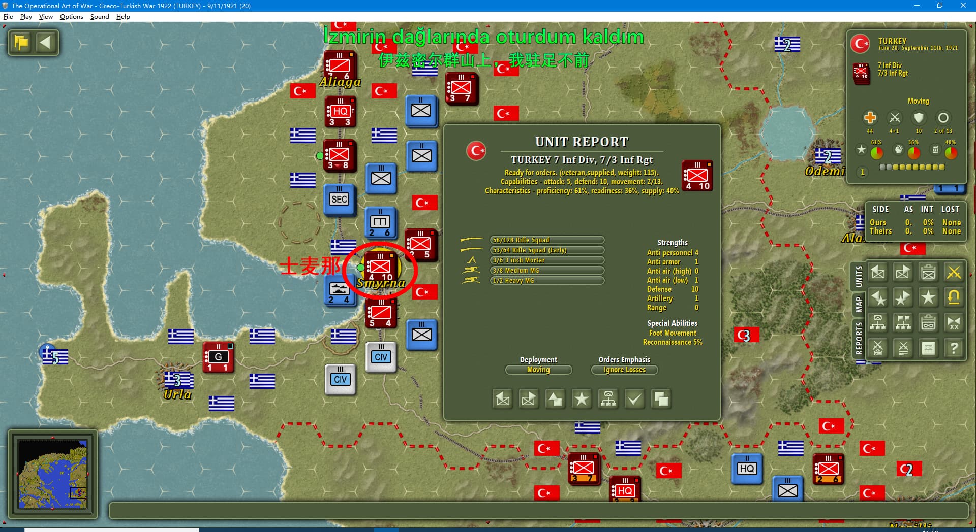Click the '3/8 Medium MG' equipment bar

tap(547, 271)
